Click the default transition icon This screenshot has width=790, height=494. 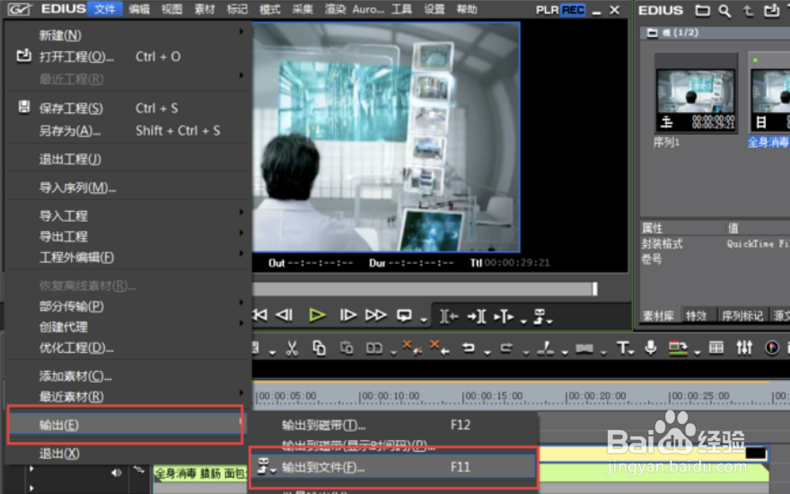click(x=584, y=348)
